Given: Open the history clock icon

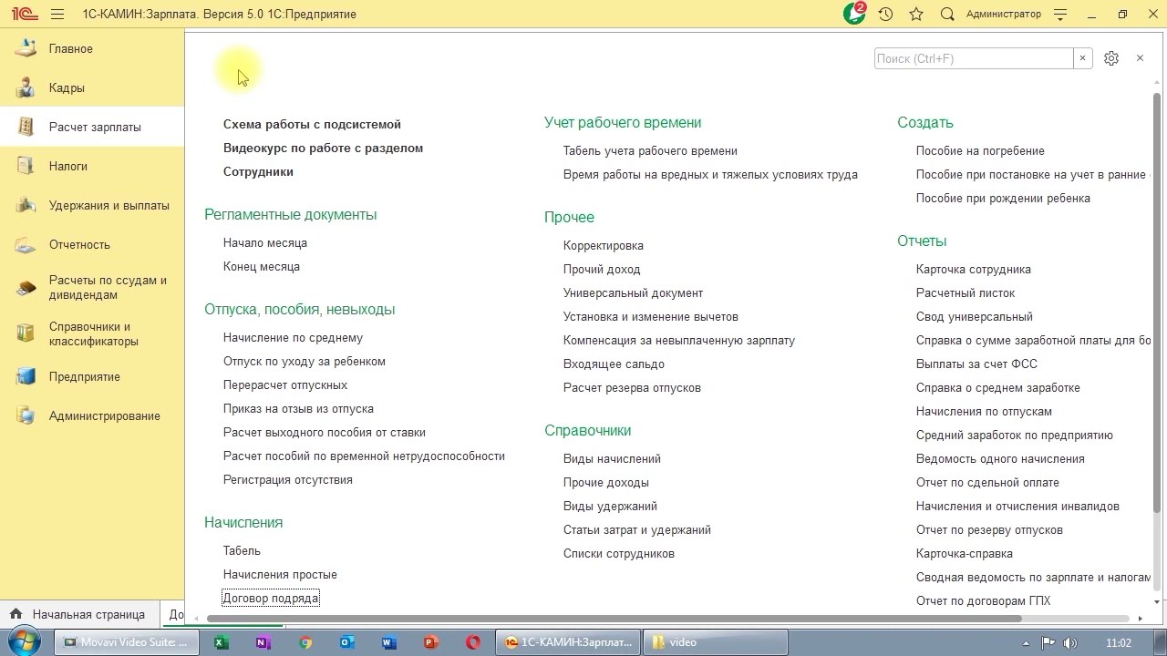Looking at the screenshot, I should click(x=885, y=15).
